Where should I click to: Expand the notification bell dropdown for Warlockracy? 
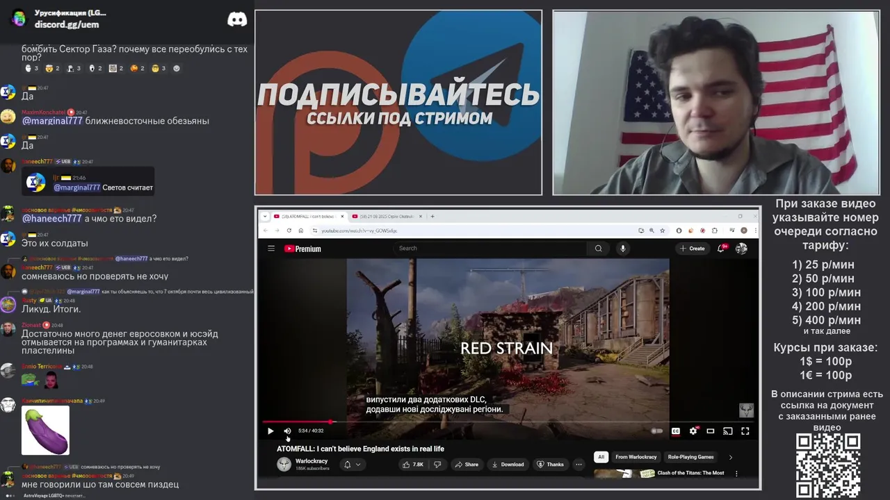click(353, 465)
